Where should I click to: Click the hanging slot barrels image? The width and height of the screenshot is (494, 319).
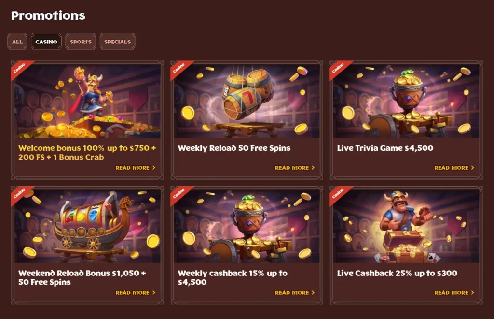(247, 101)
